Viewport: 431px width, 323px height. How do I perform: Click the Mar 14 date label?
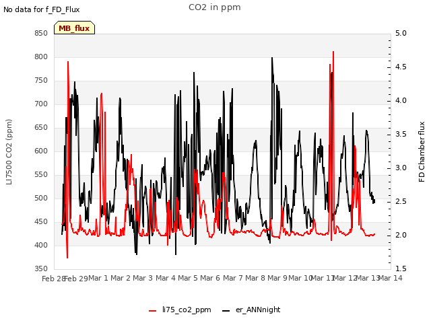coord(391,278)
